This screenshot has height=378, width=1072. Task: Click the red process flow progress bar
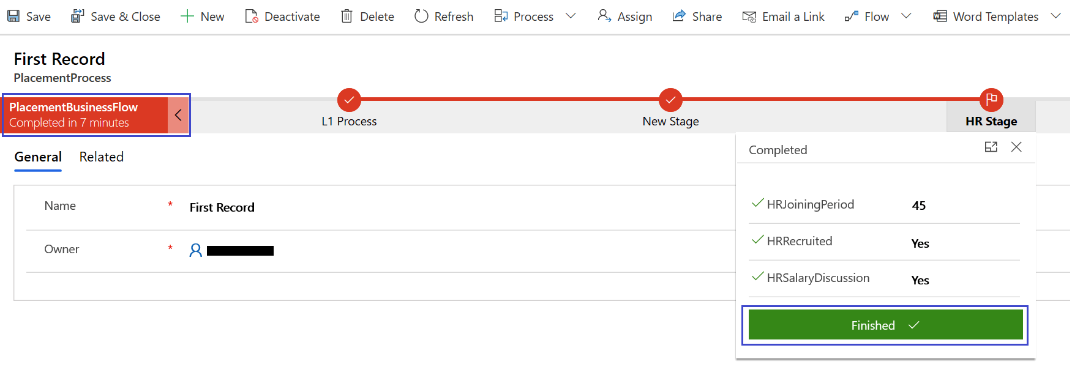pos(508,100)
